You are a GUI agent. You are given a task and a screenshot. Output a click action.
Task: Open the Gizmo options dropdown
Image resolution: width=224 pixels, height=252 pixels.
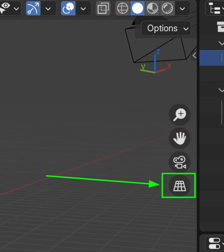48,9
